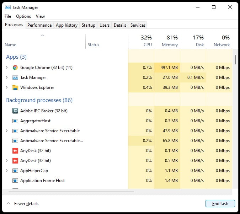Click the Windows Explorer folder icon
The height and width of the screenshot is (214, 240).
point(15,87)
